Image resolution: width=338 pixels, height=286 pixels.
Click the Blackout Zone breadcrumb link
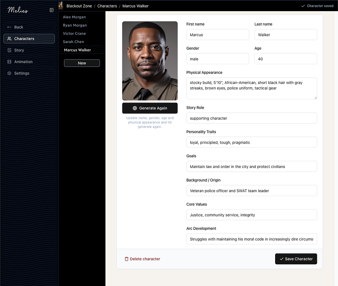79,6
